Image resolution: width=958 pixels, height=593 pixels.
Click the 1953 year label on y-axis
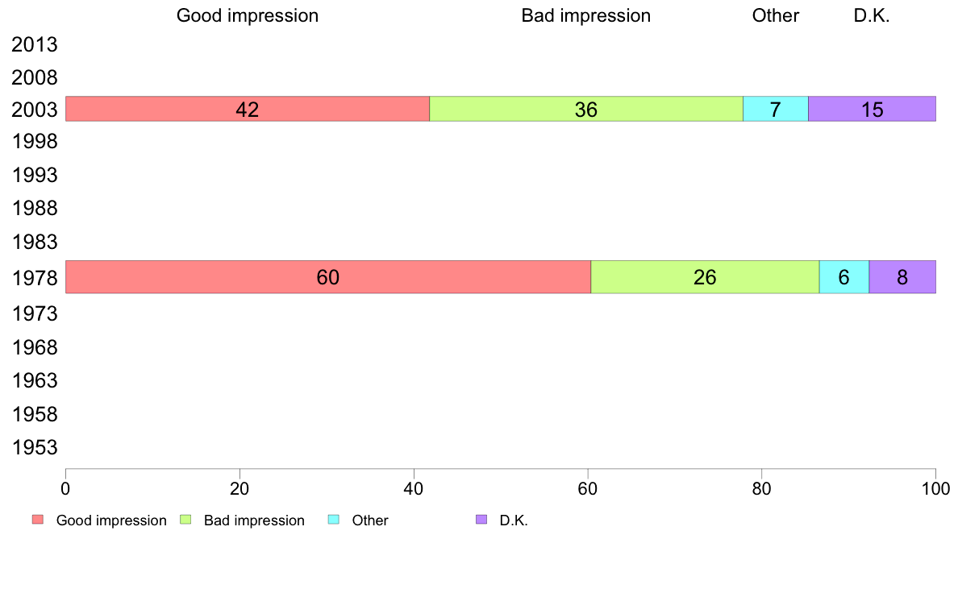[x=34, y=448]
